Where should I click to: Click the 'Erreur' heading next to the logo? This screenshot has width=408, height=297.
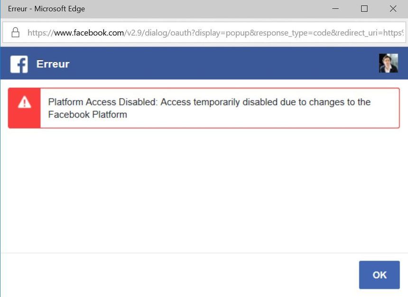(53, 64)
